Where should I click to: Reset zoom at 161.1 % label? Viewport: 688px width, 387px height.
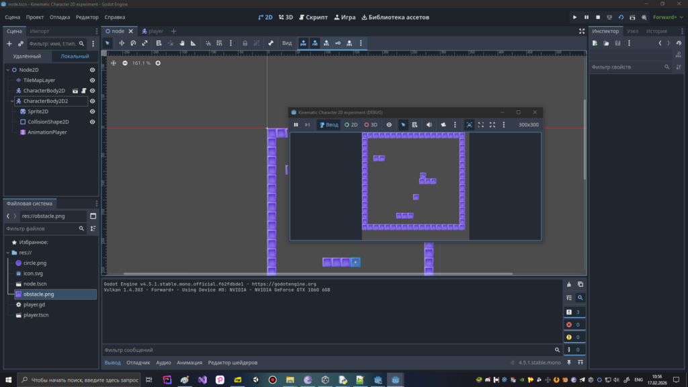[141, 63]
